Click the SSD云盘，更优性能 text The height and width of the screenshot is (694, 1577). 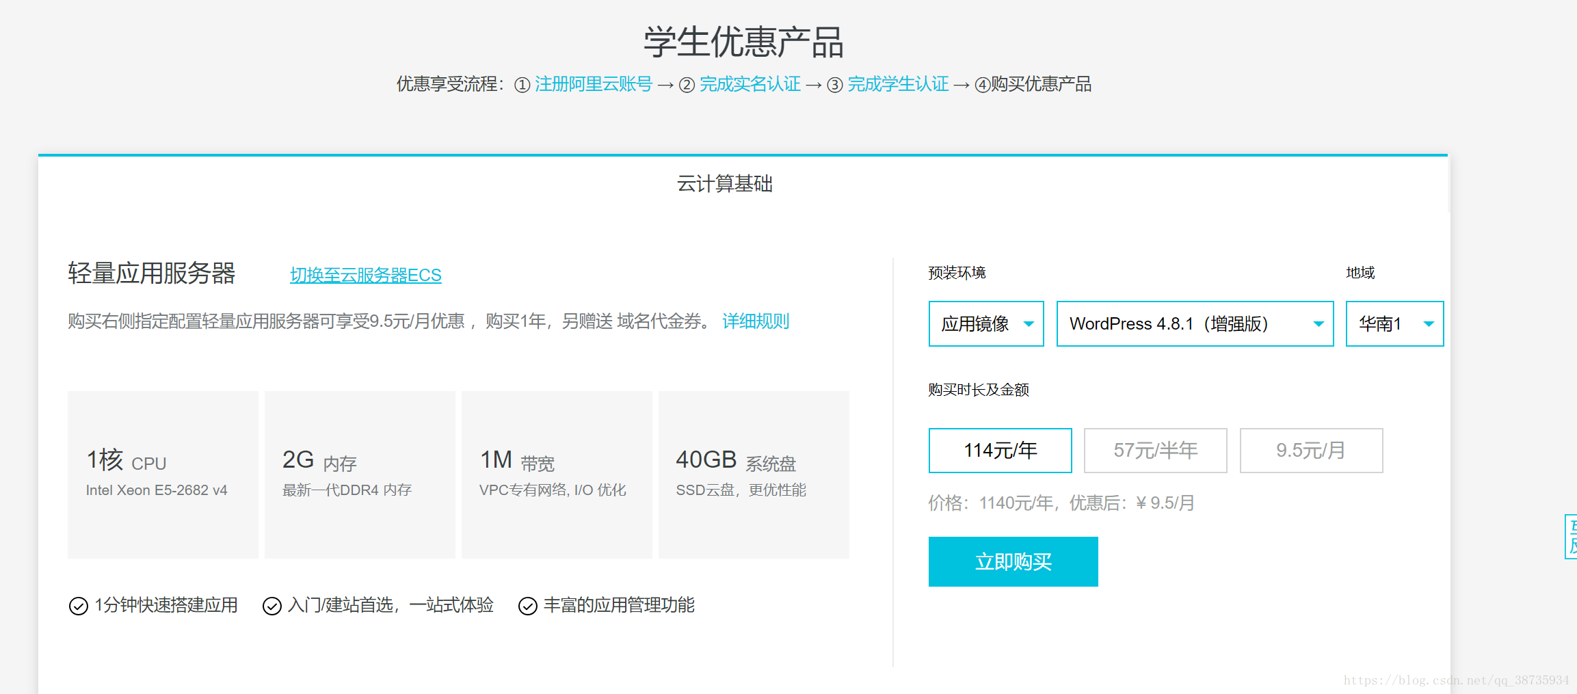click(x=741, y=490)
